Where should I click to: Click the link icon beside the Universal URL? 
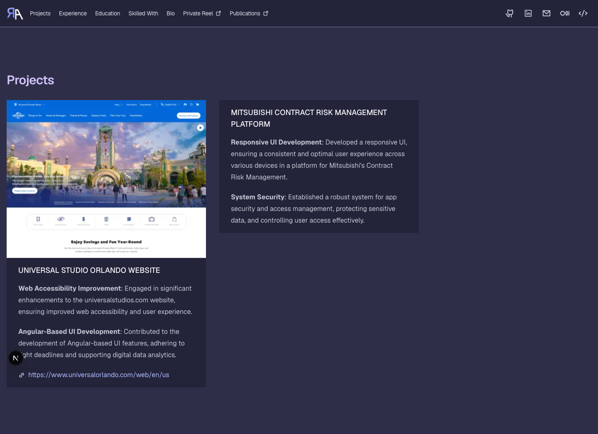tap(22, 375)
